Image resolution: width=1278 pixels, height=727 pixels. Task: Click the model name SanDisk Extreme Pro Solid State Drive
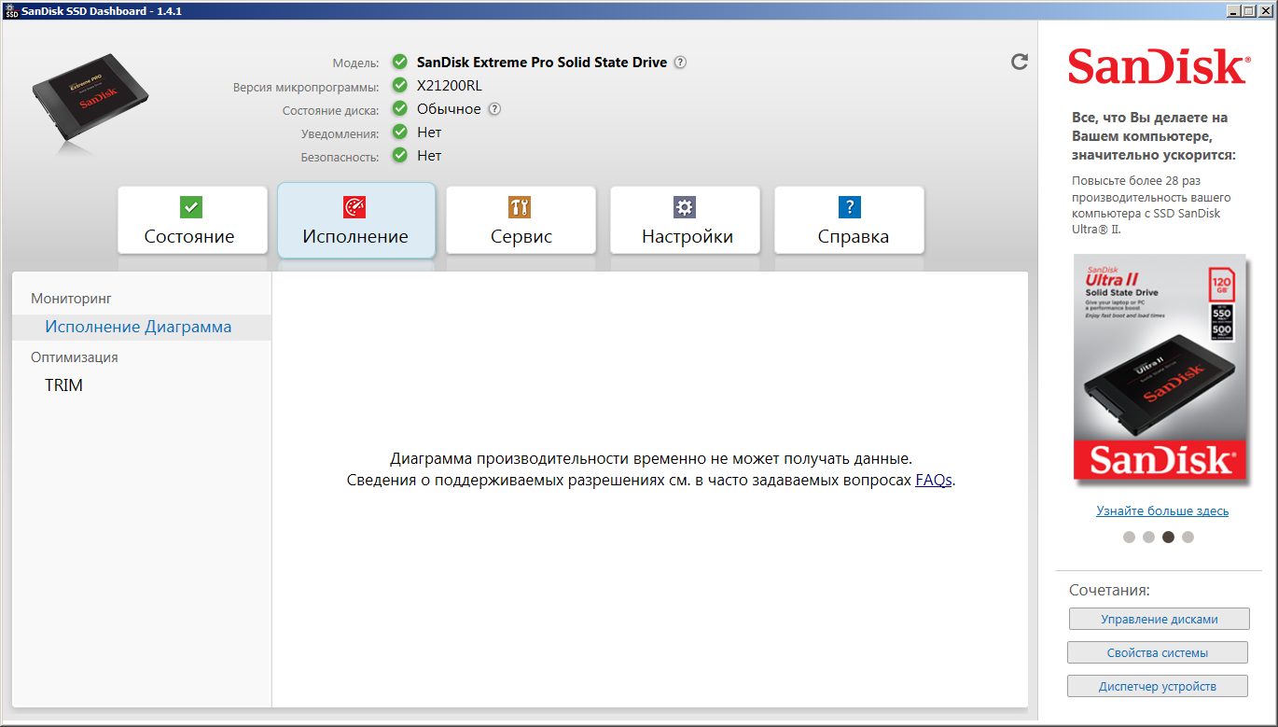542,63
